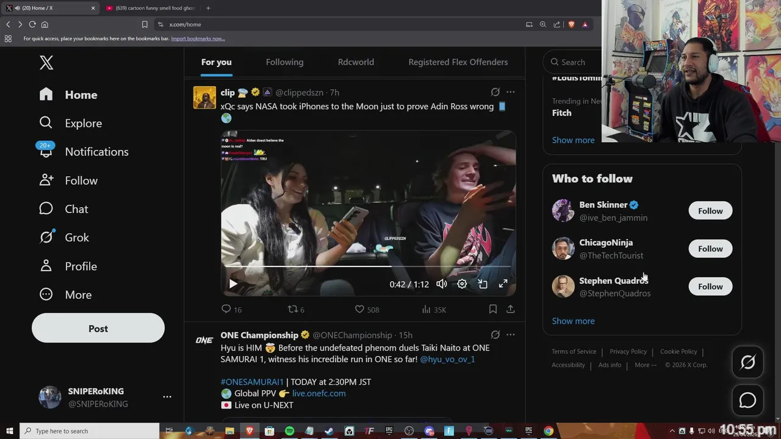Open the Registered Flex Offenders tab
This screenshot has width=781, height=439.
458,62
